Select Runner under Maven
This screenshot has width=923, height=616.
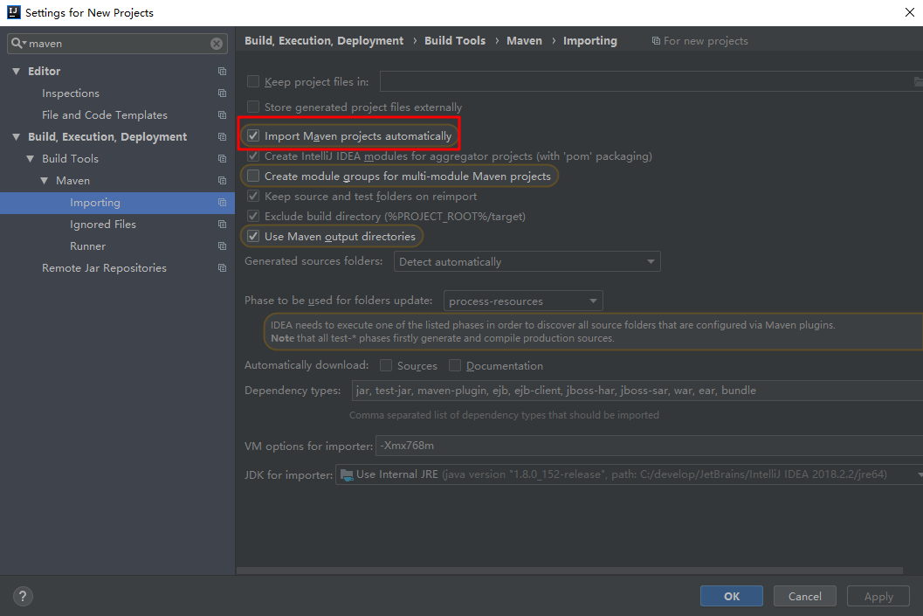click(87, 246)
